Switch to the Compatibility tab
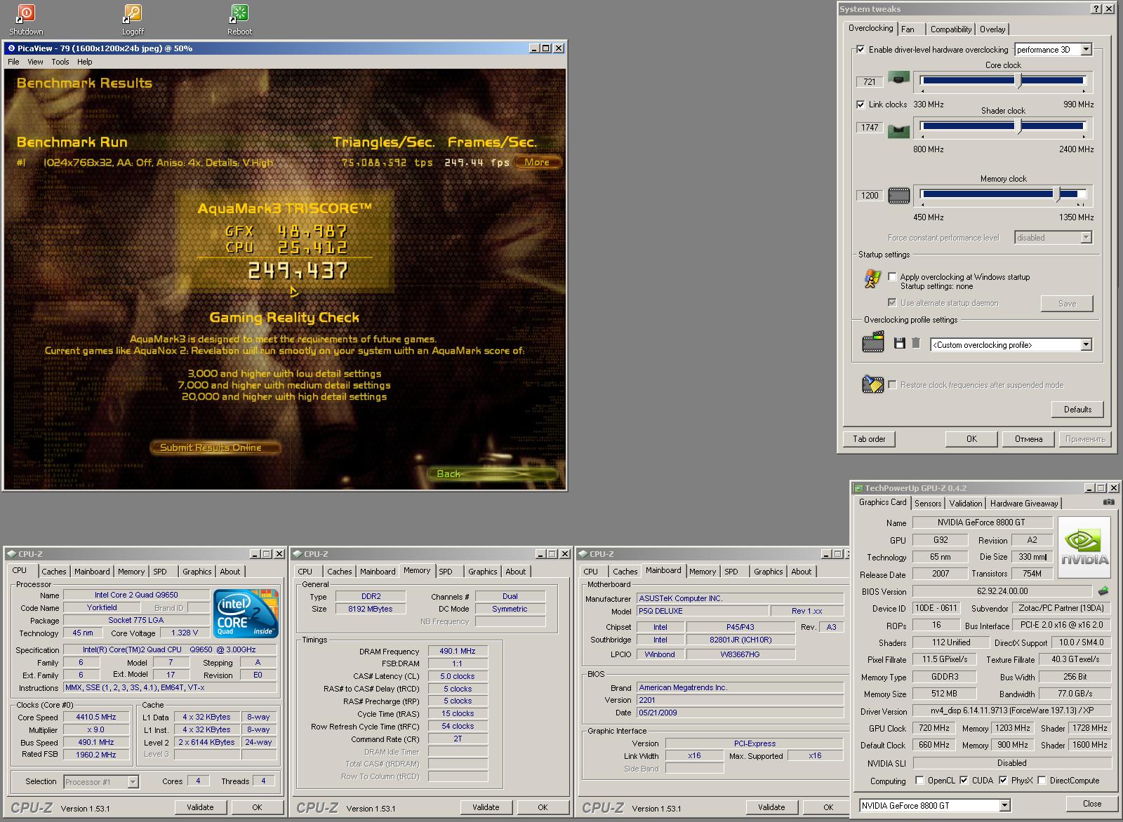The image size is (1123, 822). pos(951,29)
